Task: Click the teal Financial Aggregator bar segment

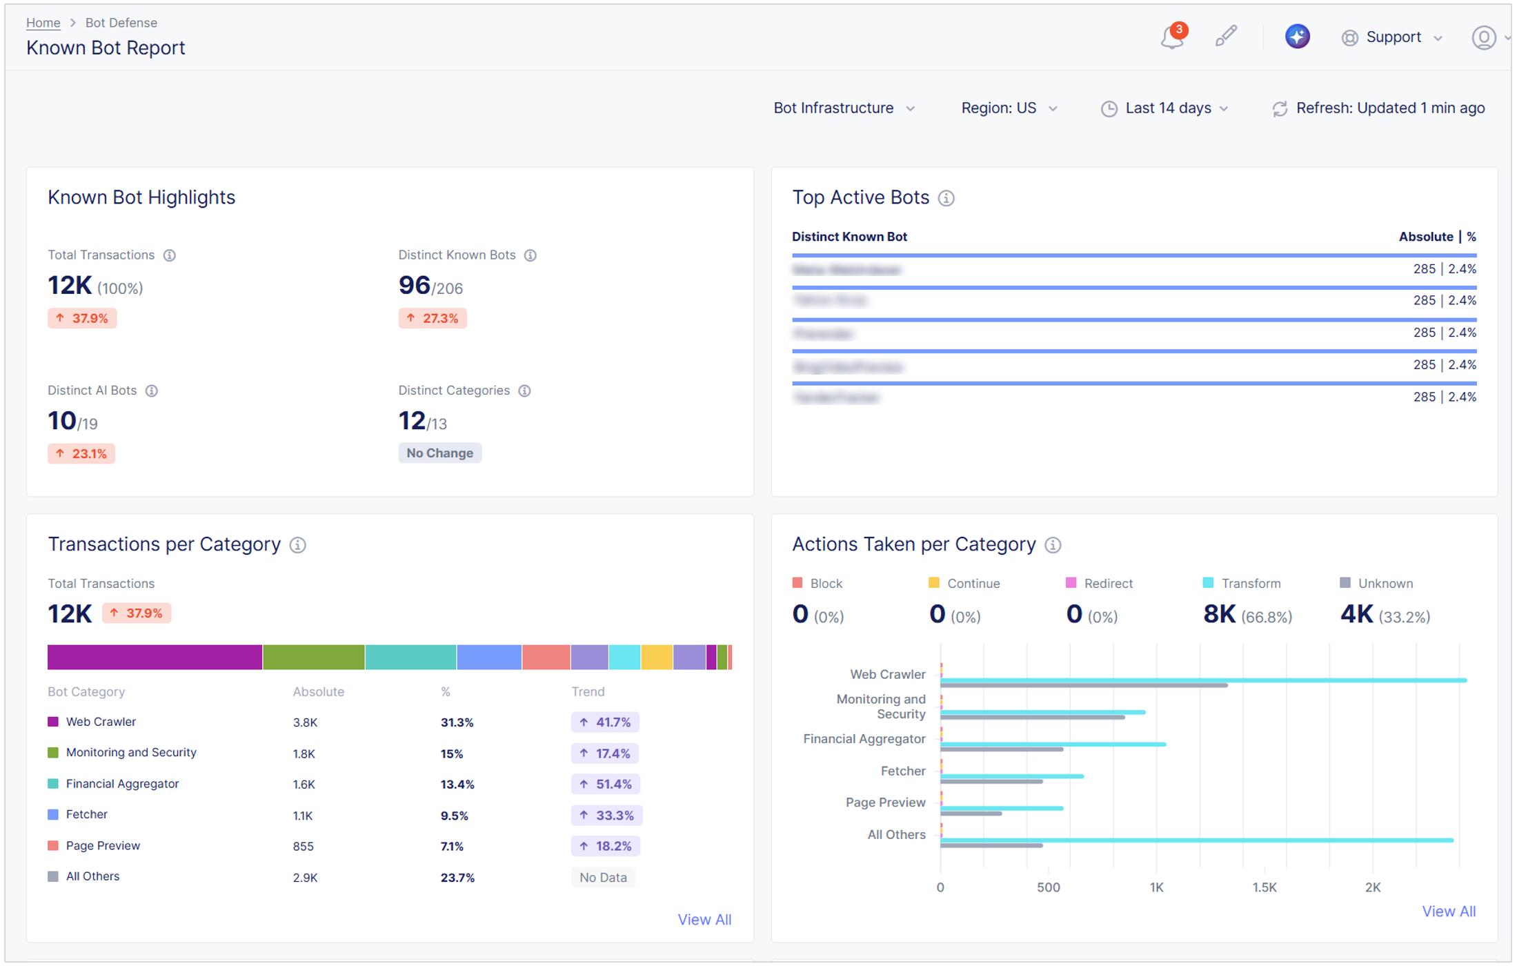Action: tap(410, 657)
